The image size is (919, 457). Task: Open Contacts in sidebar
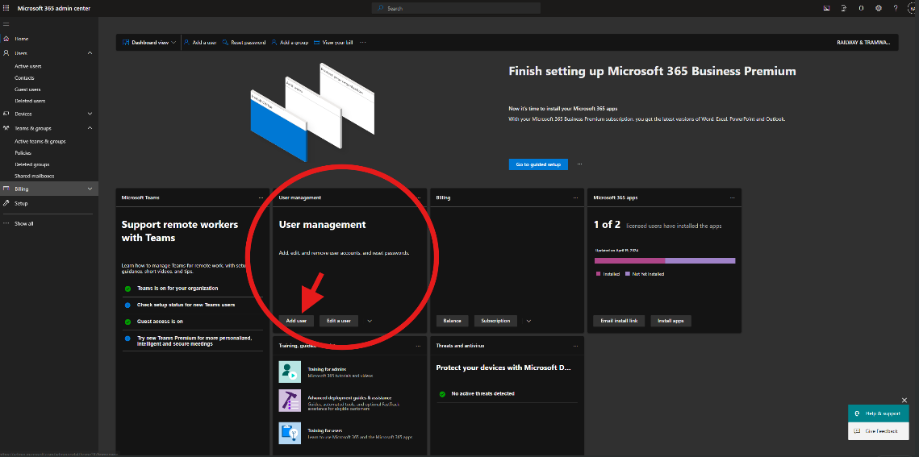(25, 78)
